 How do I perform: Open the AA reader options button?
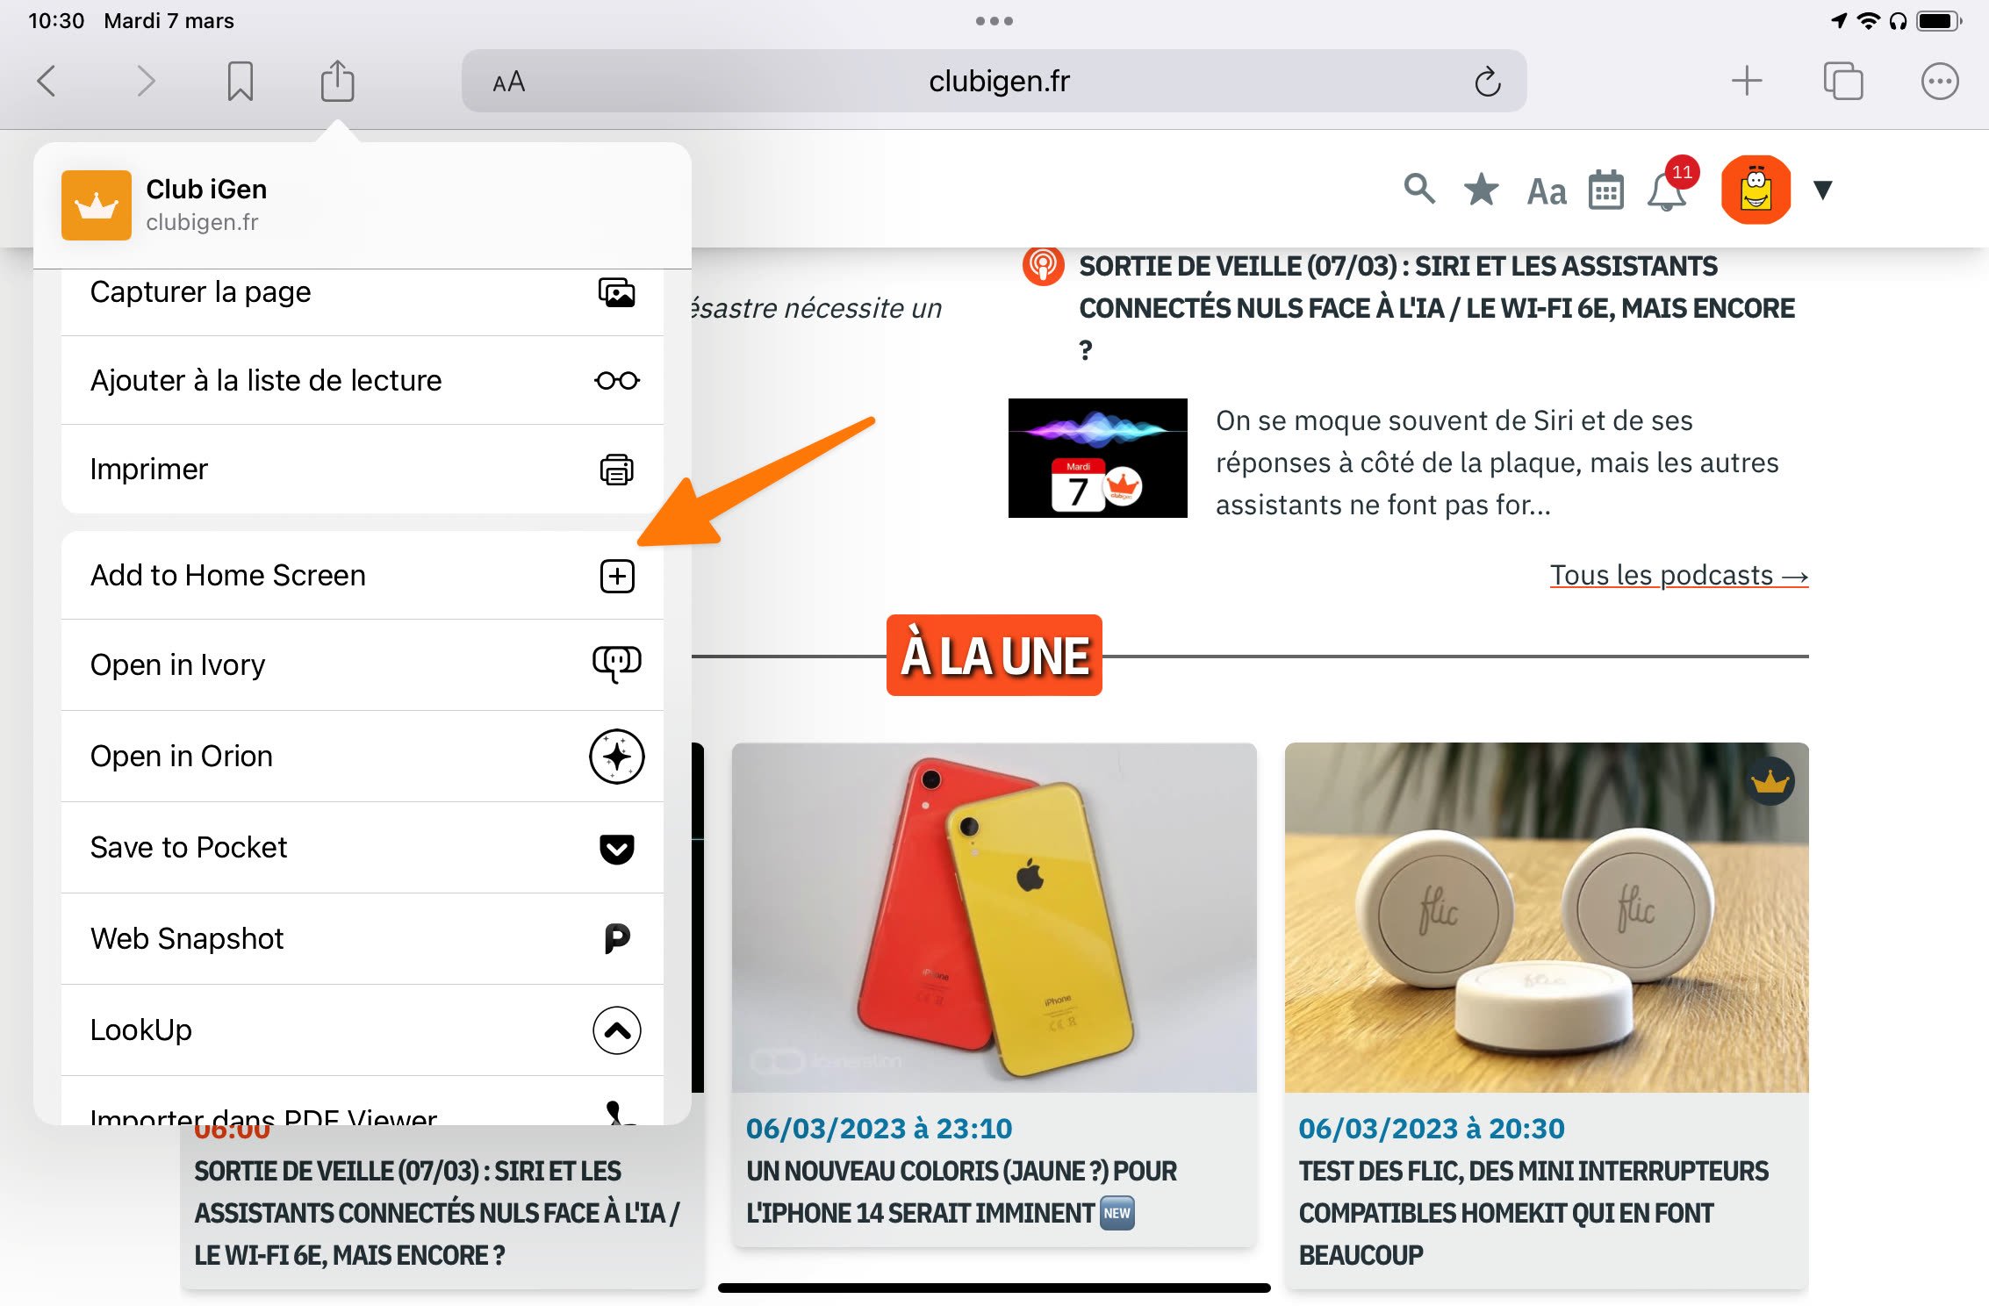pos(508,82)
